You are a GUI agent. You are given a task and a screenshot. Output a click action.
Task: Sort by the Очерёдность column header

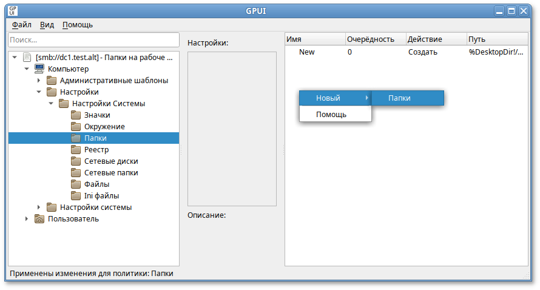[x=370, y=39]
